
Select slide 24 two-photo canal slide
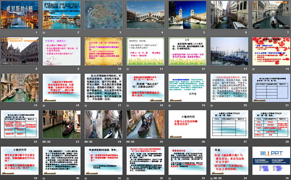(x=104, y=124)
